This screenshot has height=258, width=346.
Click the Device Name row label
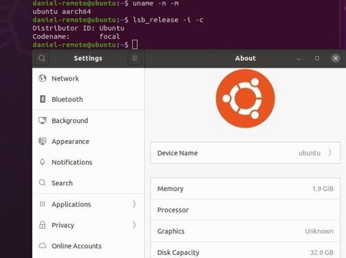click(177, 153)
